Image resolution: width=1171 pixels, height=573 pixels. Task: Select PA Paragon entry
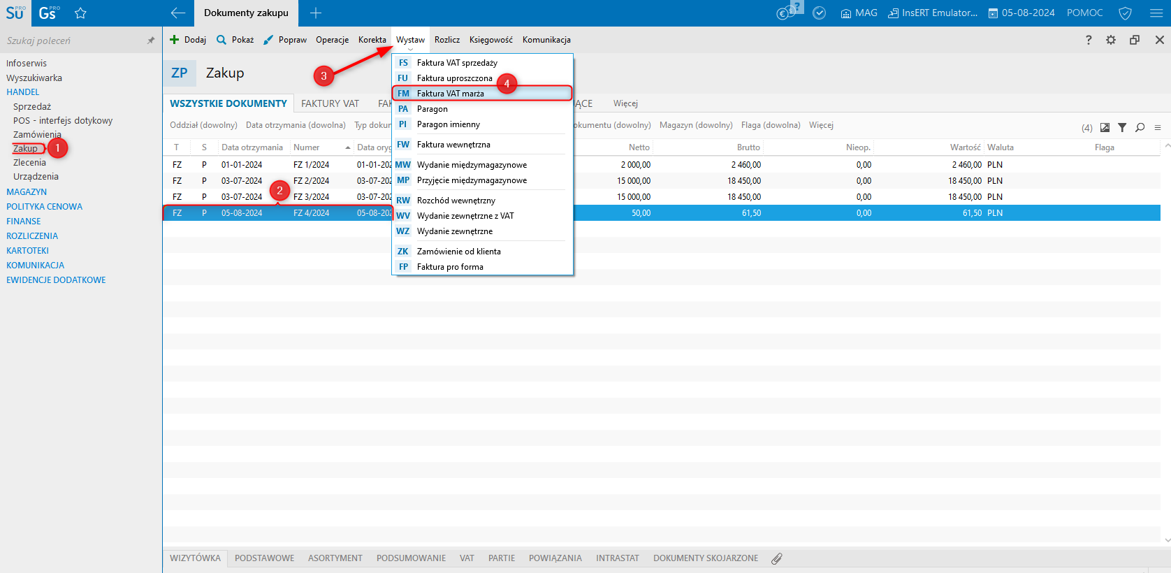point(482,109)
